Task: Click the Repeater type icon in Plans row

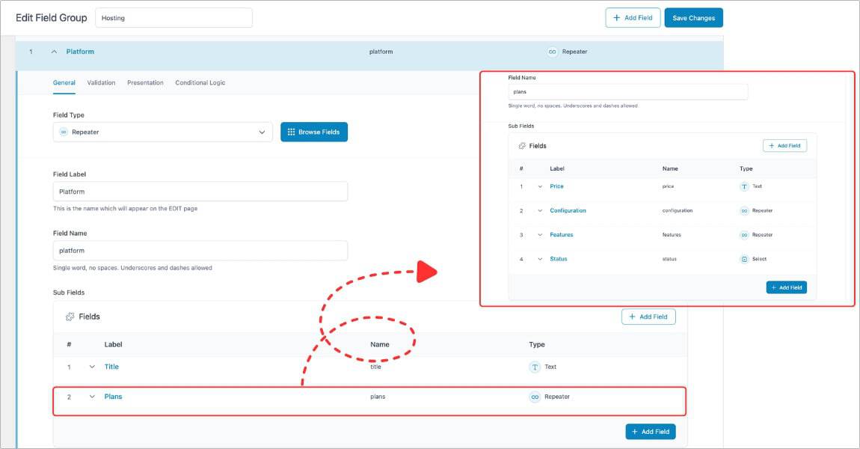Action: pos(535,397)
